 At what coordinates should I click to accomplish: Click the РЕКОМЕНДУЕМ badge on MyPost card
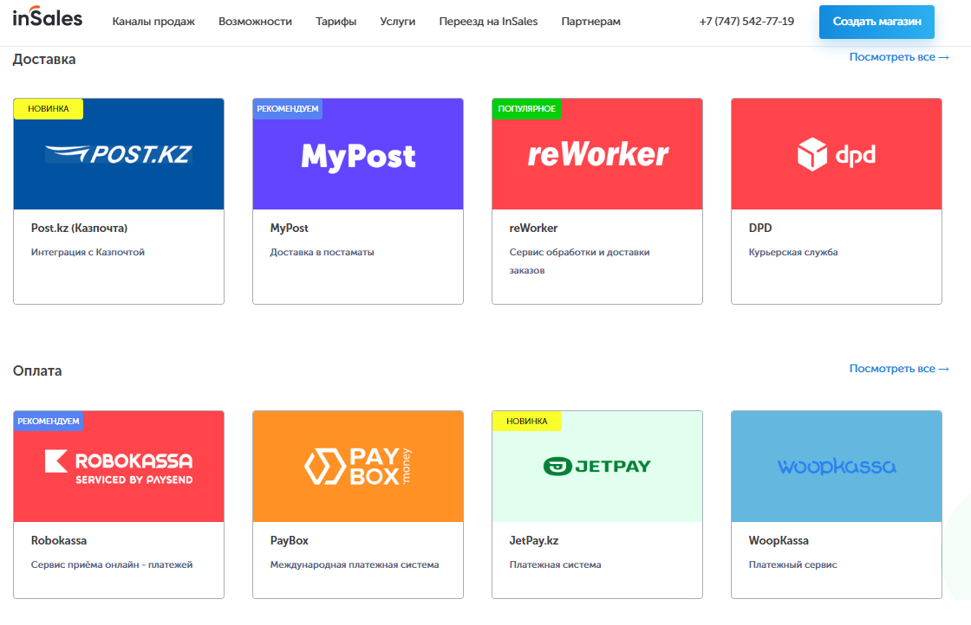287,109
